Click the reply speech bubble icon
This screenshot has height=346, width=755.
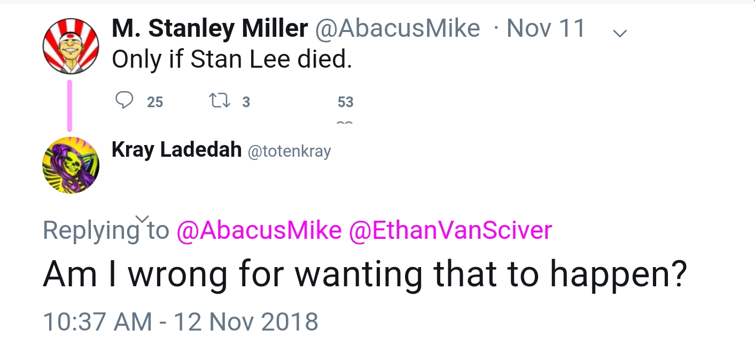pyautogui.click(x=124, y=100)
